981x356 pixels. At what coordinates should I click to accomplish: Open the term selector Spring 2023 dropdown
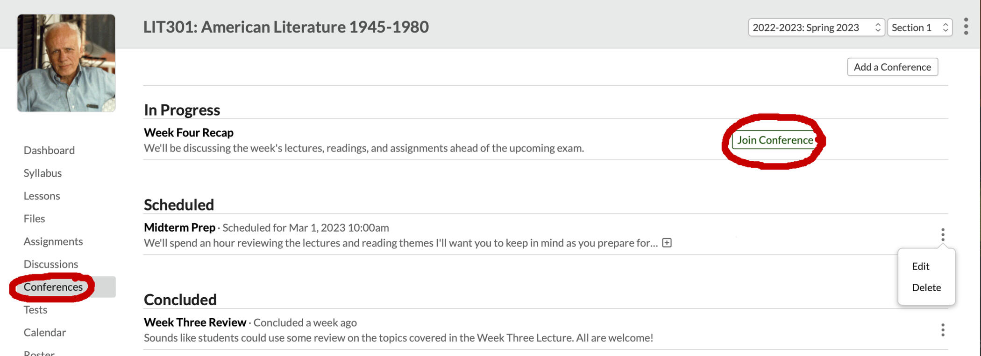click(x=816, y=27)
